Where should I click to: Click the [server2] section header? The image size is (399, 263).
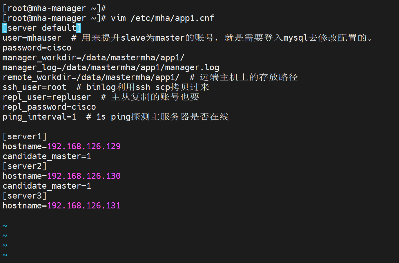25,166
